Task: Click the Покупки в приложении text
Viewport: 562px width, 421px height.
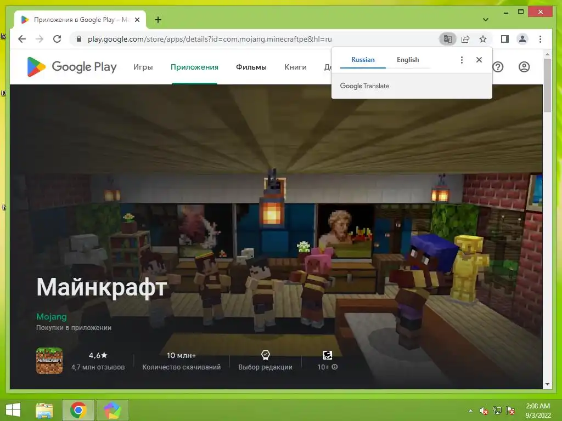Action: pos(74,328)
